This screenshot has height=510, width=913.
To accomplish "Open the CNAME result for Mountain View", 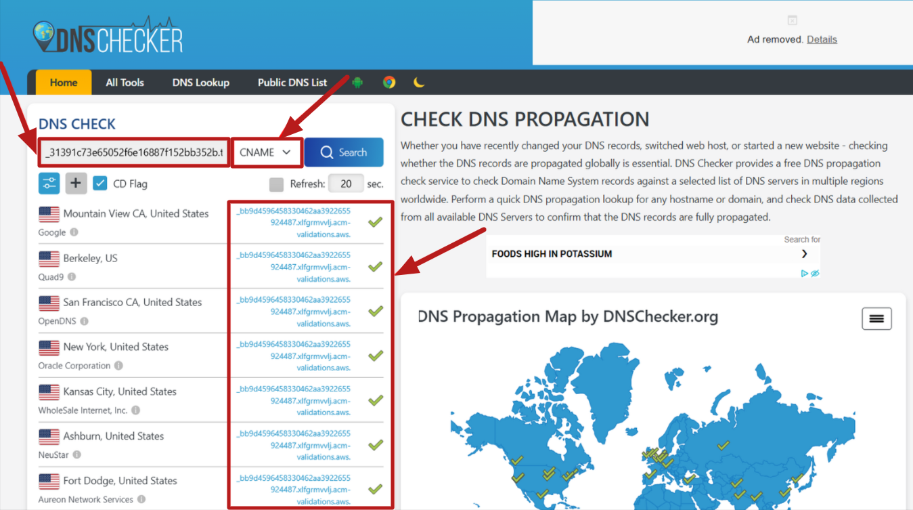I will click(294, 221).
